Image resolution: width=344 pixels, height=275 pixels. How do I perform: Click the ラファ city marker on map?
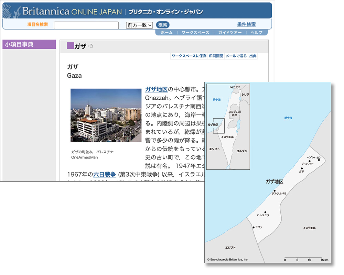(x=254, y=228)
